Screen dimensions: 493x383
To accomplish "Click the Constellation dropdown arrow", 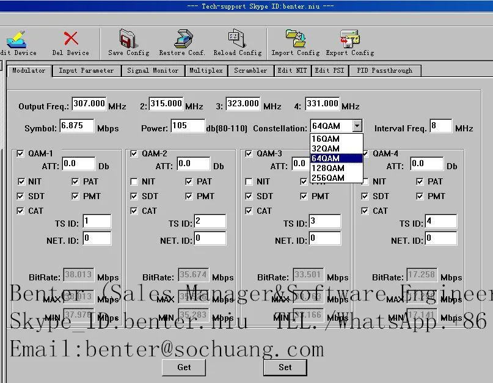I will point(357,126).
